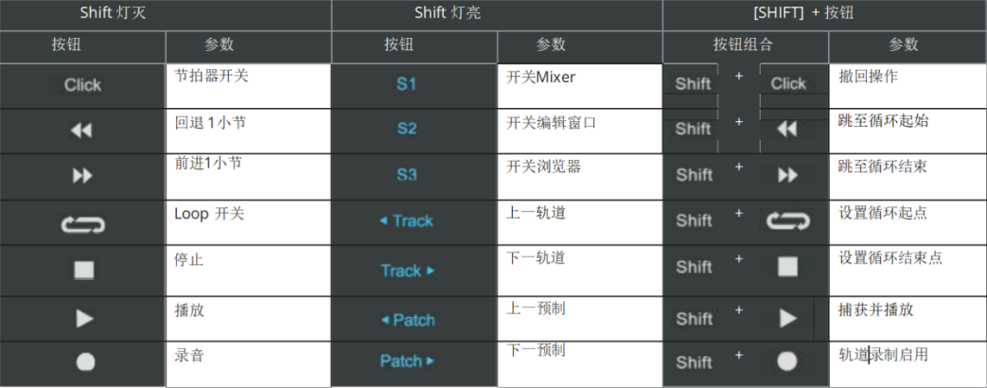Click the play triangle beside Shift
Screen dimensions: 987x388
coord(788,318)
